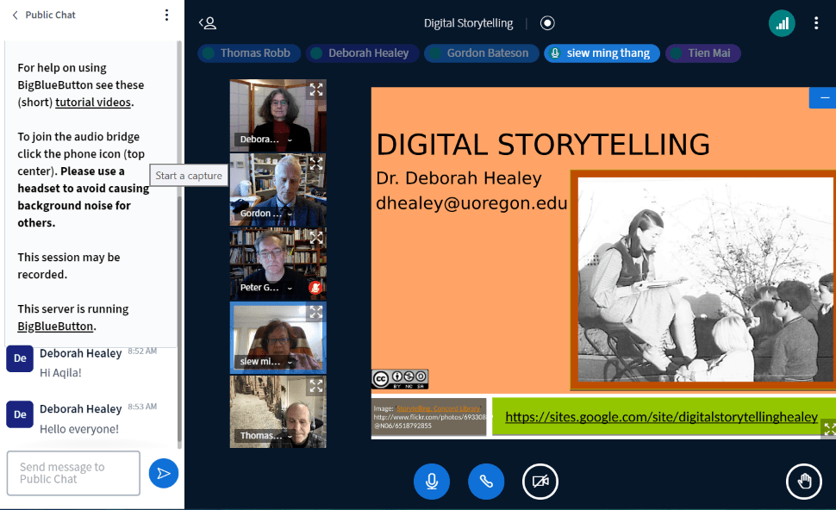Click the connection status signal icon
This screenshot has width=836, height=510.
[x=782, y=23]
